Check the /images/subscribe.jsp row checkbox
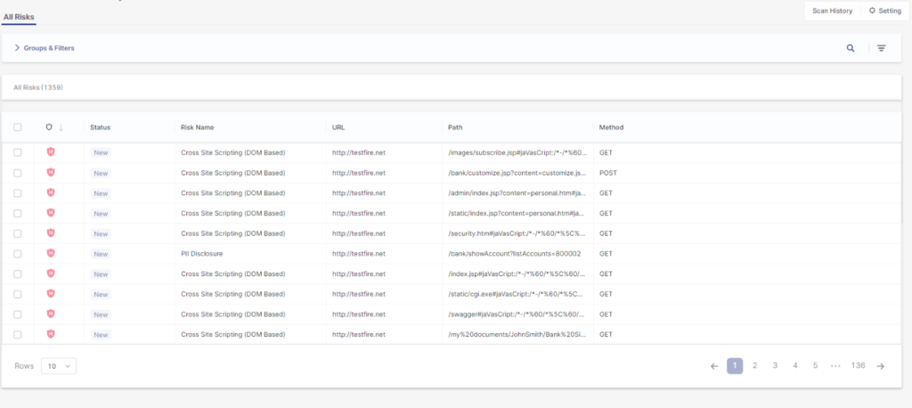Image resolution: width=912 pixels, height=408 pixels. (18, 152)
